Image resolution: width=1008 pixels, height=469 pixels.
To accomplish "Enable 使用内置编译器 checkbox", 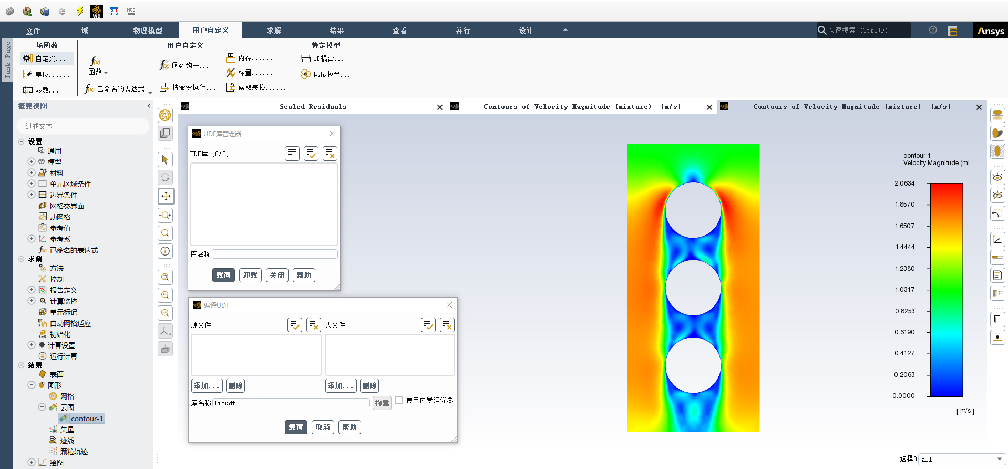I will point(399,400).
